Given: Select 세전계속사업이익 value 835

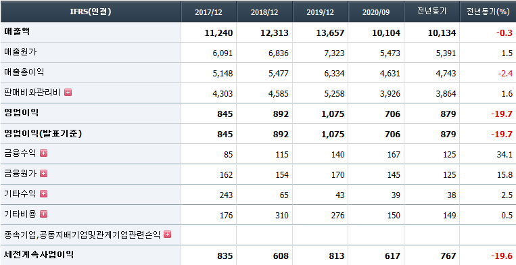Looking at the screenshot, I should point(225,256).
